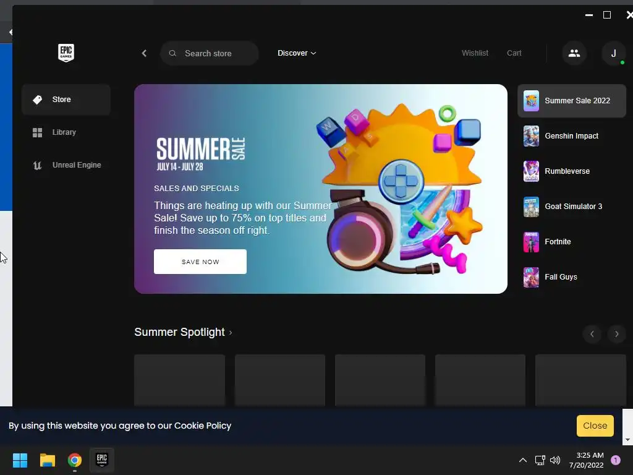The height and width of the screenshot is (475, 633).
Task: Select Fortnite in carousel list
Action: point(572,242)
